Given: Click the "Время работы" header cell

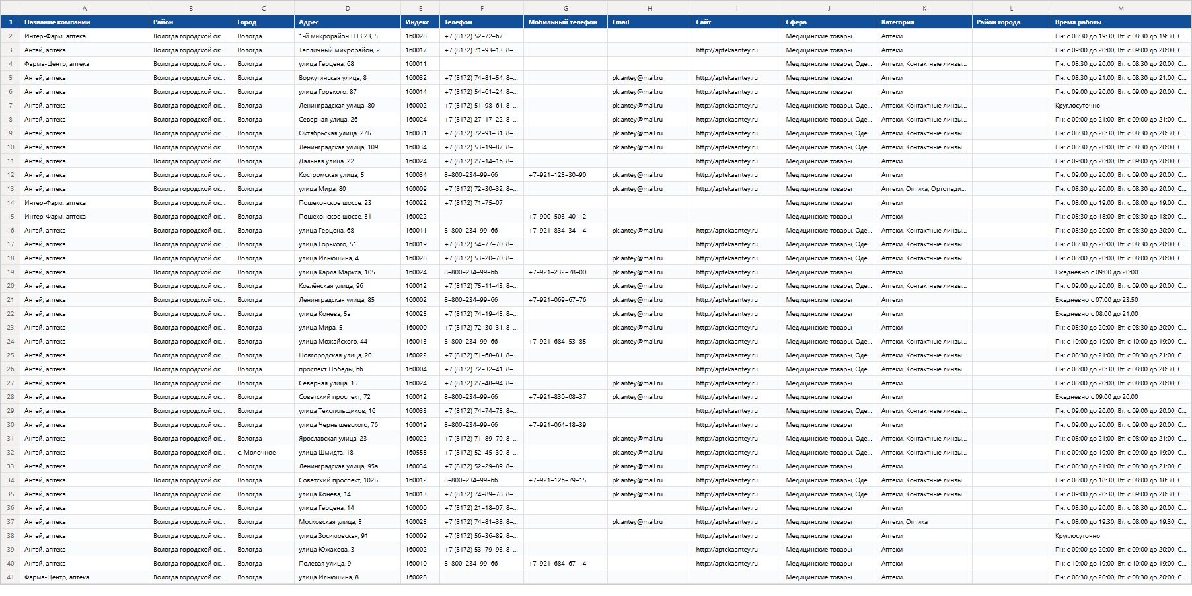Looking at the screenshot, I should point(1121,22).
